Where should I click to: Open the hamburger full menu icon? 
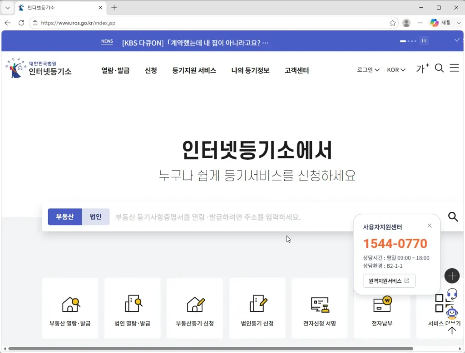pyautogui.click(x=454, y=68)
